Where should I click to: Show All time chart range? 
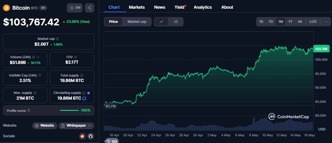point(300,22)
